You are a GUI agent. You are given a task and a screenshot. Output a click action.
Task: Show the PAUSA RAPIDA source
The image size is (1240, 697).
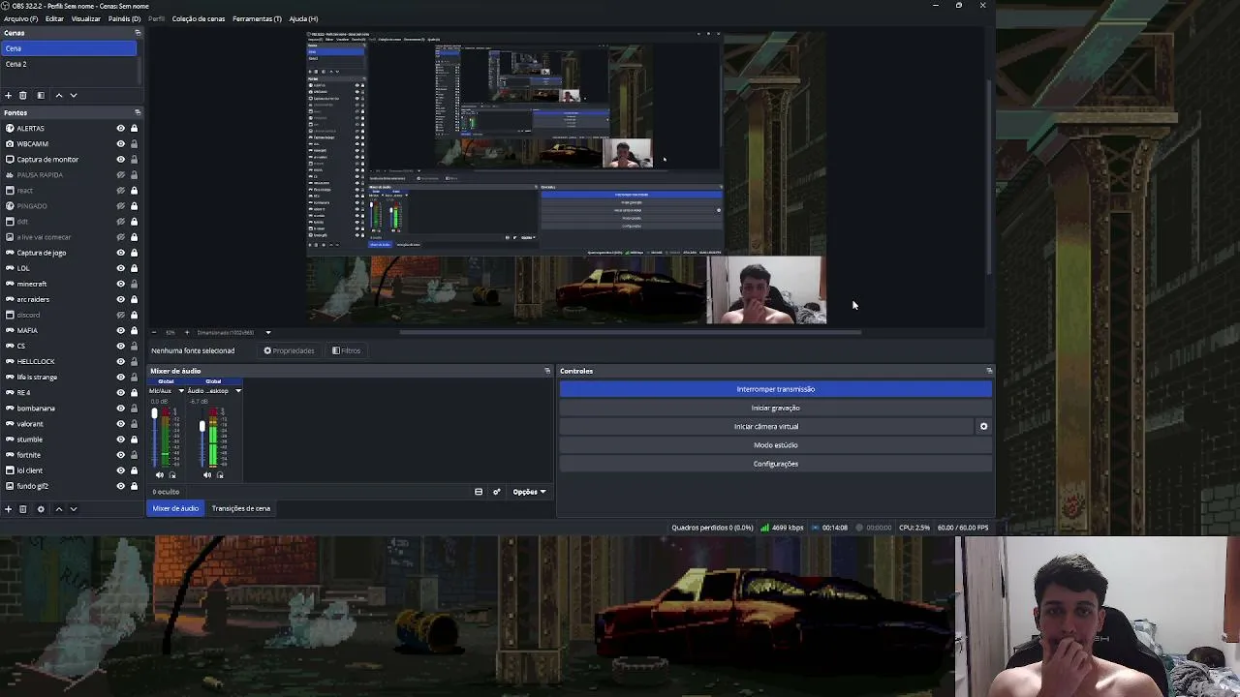(121, 175)
